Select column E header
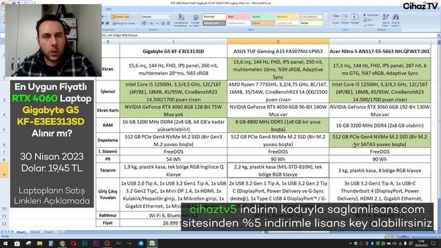The image size is (441, 248). pyautogui.click(x=380, y=41)
